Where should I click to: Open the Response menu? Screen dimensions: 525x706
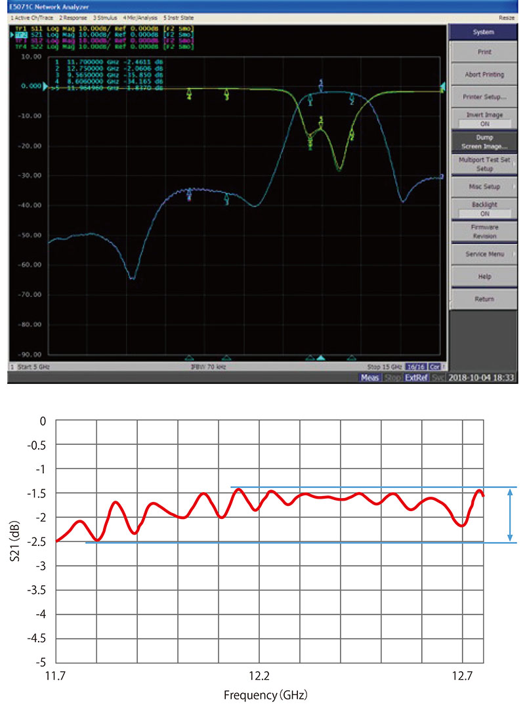coord(73,16)
